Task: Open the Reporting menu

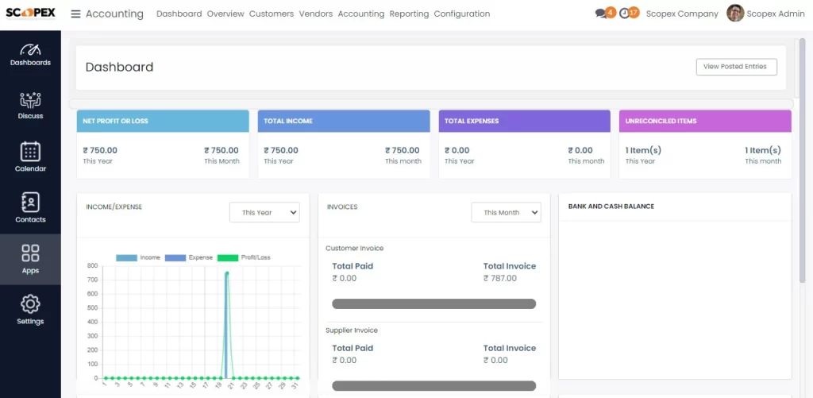Action: 409,14
